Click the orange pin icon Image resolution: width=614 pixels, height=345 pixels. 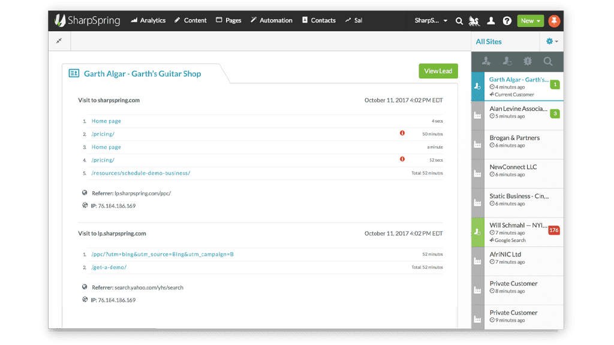coord(553,21)
